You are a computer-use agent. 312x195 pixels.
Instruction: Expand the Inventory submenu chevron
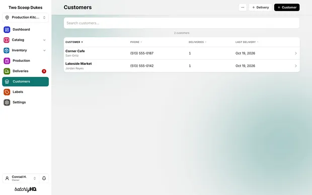44,50
